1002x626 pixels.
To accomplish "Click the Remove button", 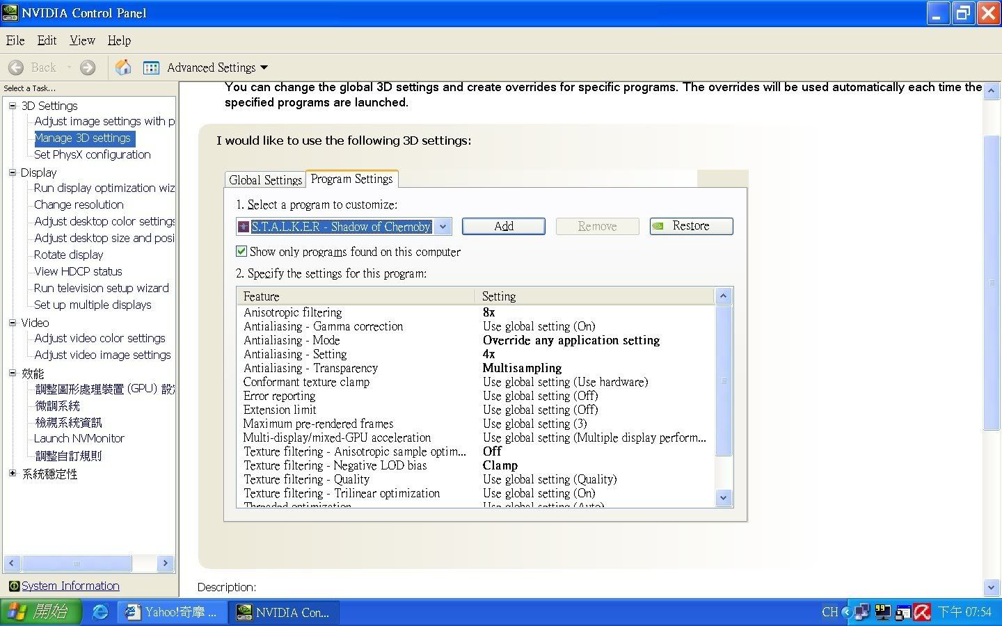I will pos(597,226).
